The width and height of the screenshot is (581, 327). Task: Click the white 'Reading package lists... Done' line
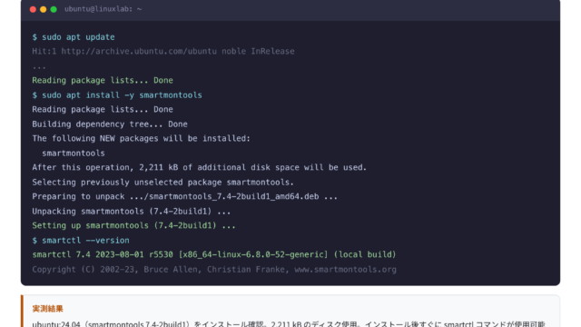(x=103, y=109)
